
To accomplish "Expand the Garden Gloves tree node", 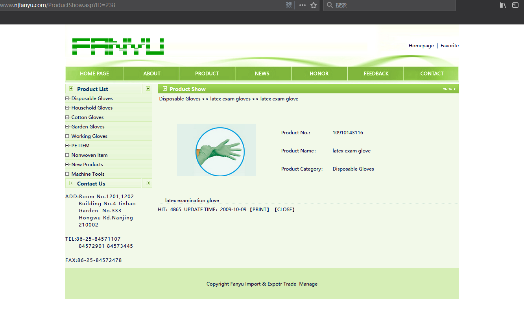I will click(67, 127).
